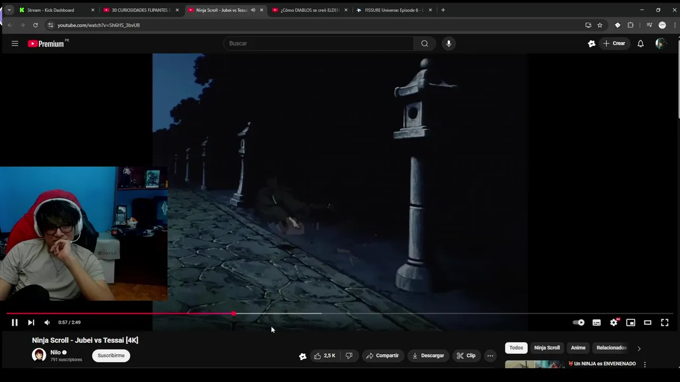Viewport: 680px width, 382px height.
Task: Open Nilo channel name link
Action: [x=56, y=352]
